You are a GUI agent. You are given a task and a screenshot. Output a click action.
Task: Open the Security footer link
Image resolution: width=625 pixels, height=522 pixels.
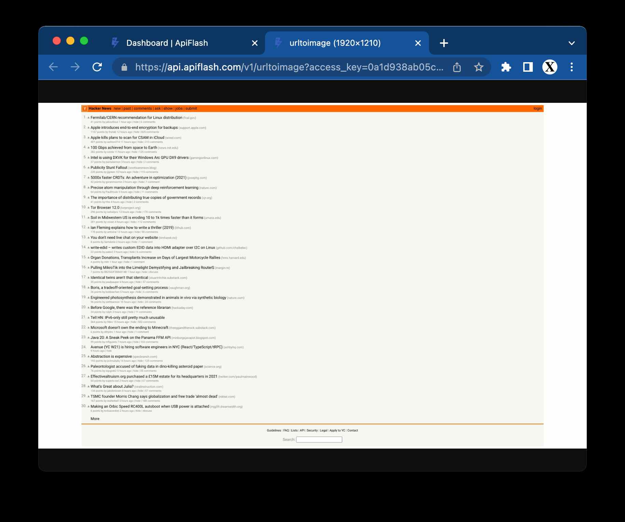(x=312, y=430)
